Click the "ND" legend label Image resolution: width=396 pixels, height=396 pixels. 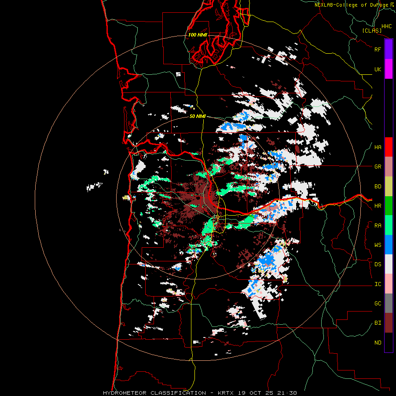click(x=378, y=342)
